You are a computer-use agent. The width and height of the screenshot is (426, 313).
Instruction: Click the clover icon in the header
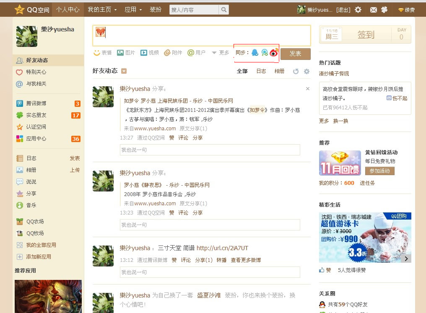[384, 10]
